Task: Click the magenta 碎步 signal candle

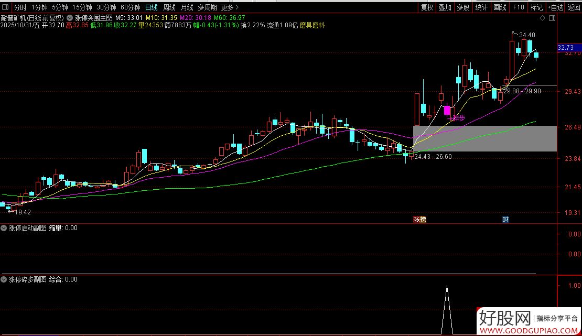Action: point(447,110)
